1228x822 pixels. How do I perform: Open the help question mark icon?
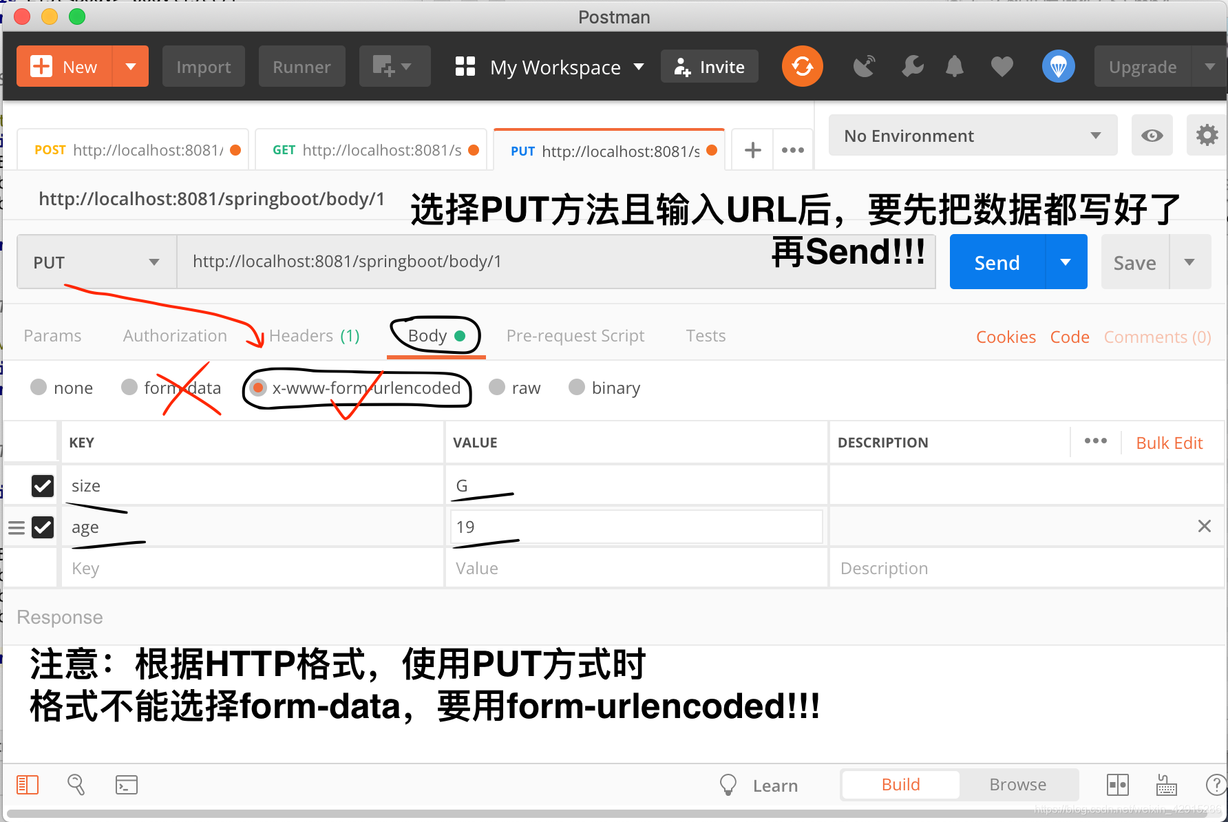coord(1216,784)
